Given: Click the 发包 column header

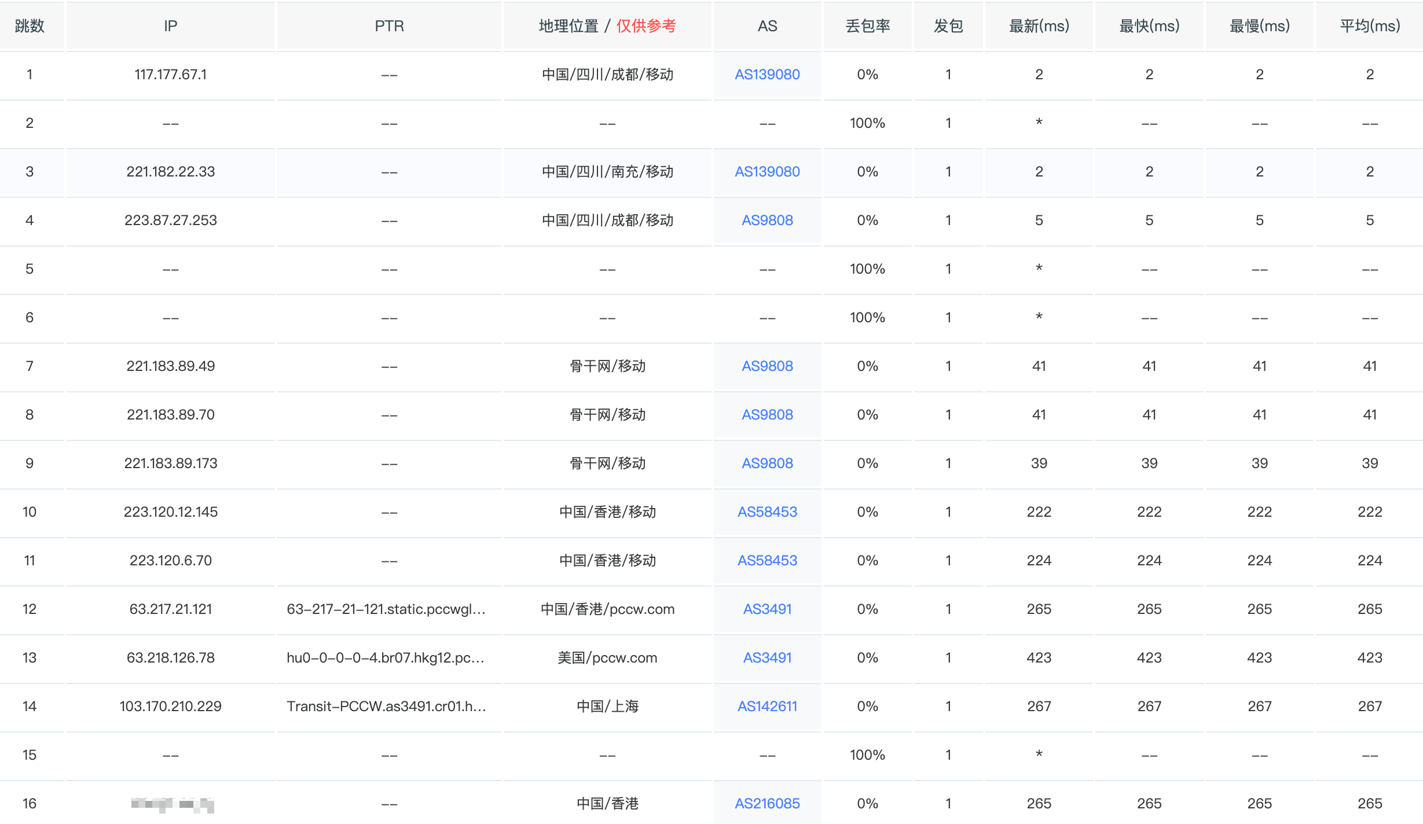Looking at the screenshot, I should point(948,26).
